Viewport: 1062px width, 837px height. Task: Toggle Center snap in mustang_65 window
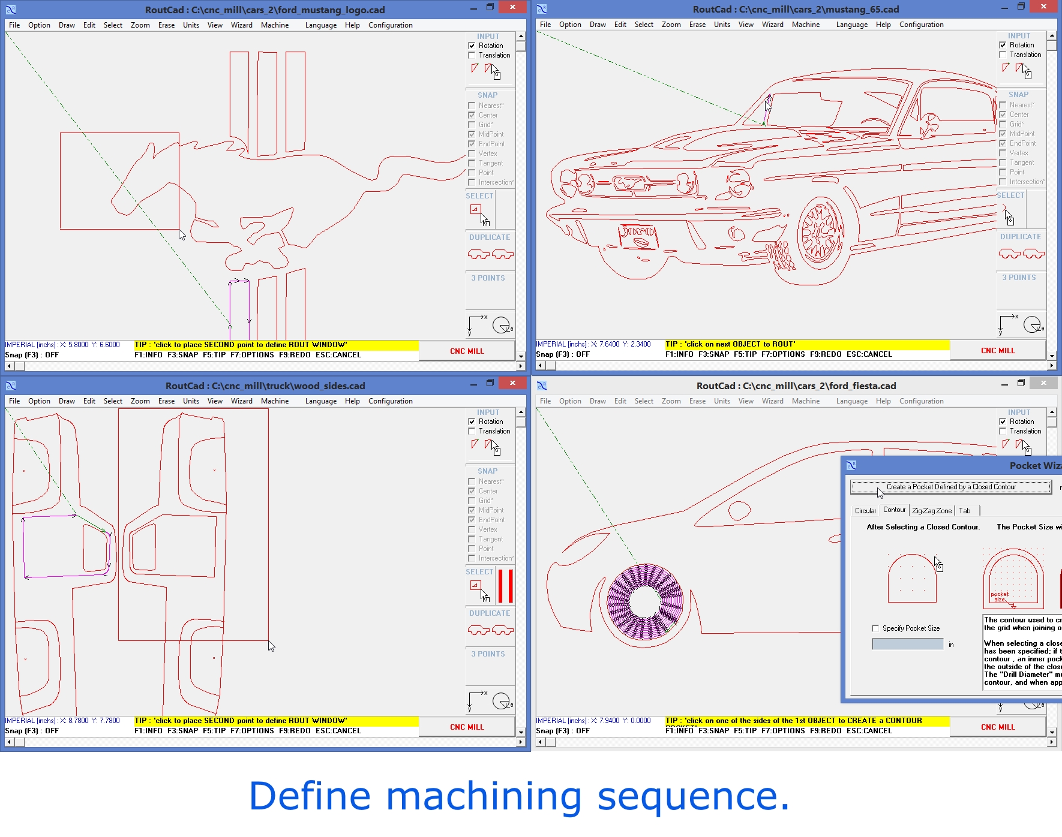tap(1003, 115)
